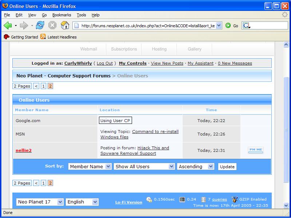This screenshot has width=291, height=218.
Task: Open the Go menu
Action: point(44,15)
